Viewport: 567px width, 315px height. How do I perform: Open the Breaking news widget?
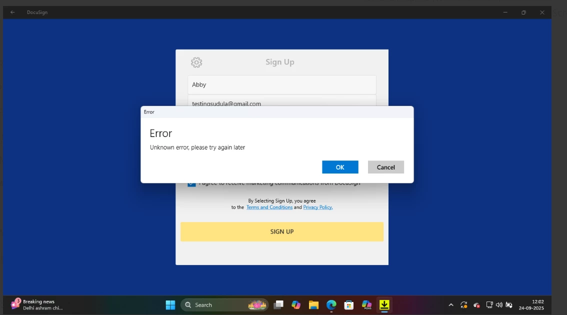point(37,305)
